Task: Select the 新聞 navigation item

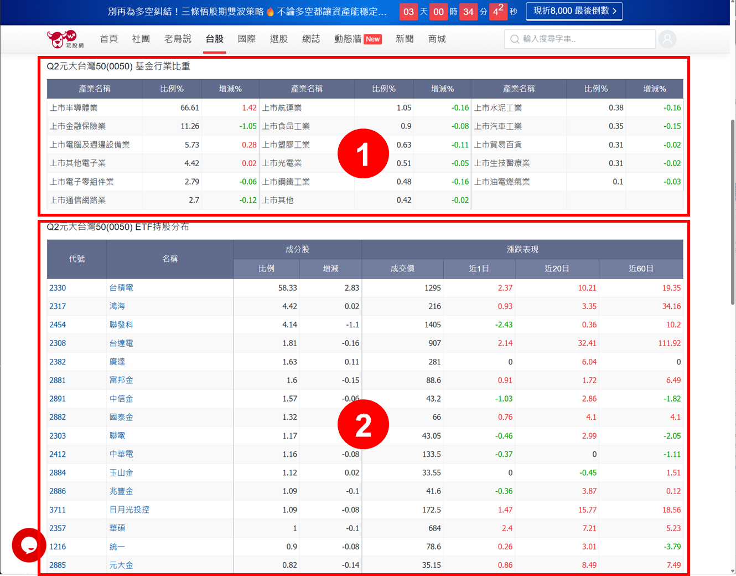Action: pos(405,39)
